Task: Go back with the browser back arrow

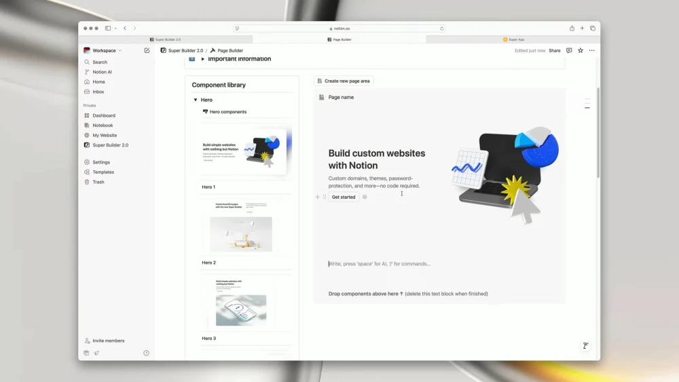Action: [125, 28]
